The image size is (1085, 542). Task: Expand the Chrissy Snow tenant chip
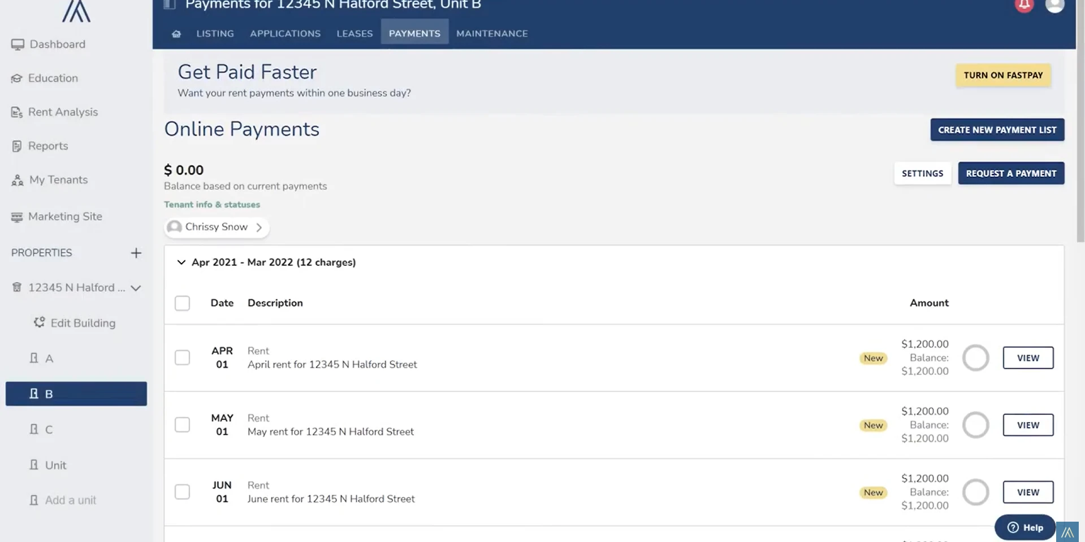259,227
